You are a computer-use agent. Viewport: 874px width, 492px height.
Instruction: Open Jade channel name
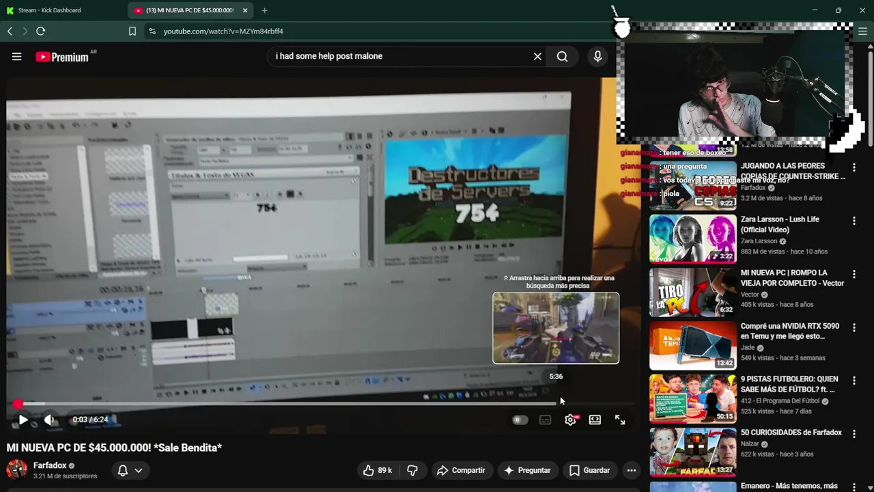click(748, 348)
